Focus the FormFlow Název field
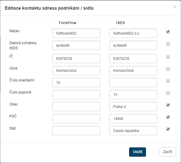The image size is (181, 163). 76,33
